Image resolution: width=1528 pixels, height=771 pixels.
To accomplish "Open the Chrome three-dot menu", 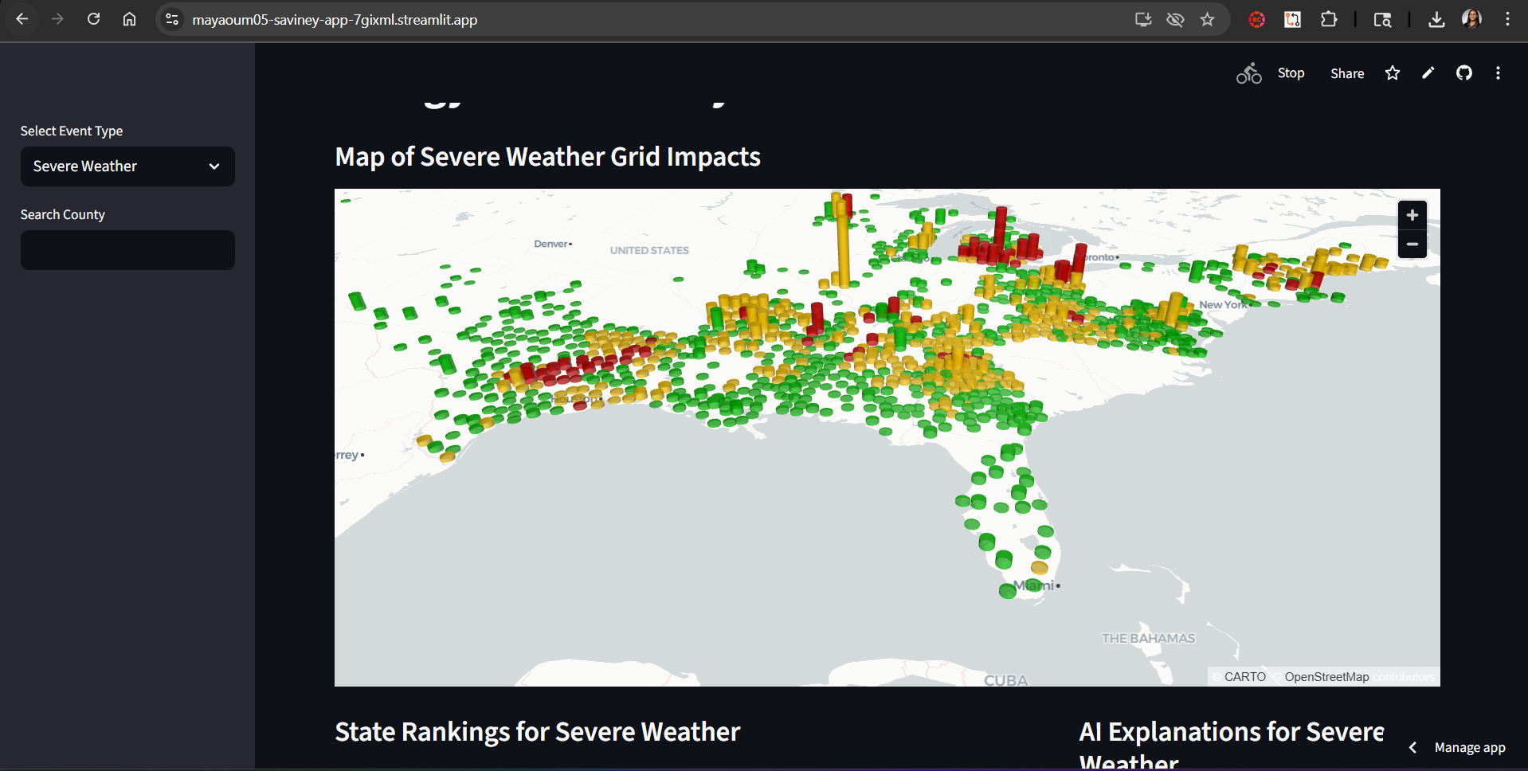I will [1507, 19].
